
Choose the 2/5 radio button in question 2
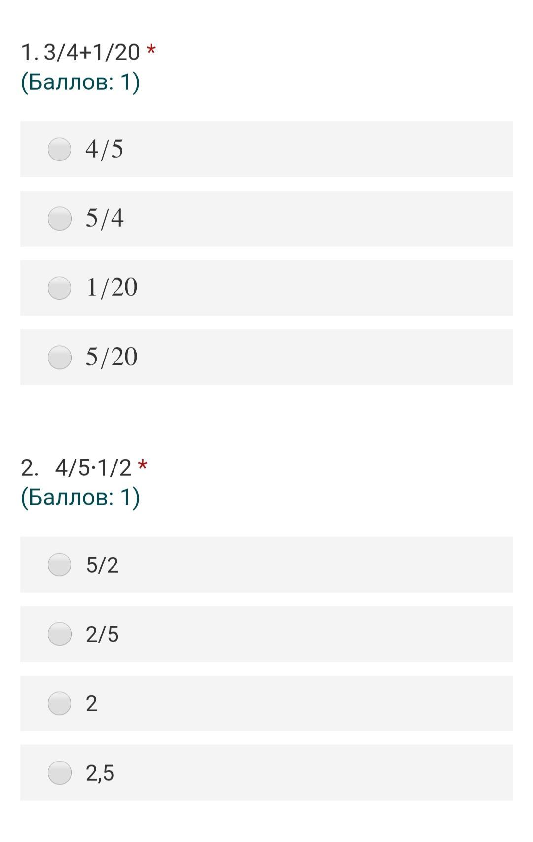59,634
